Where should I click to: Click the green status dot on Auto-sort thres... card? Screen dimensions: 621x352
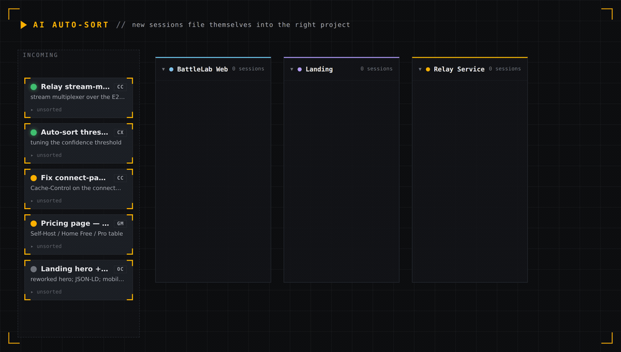coord(34,132)
